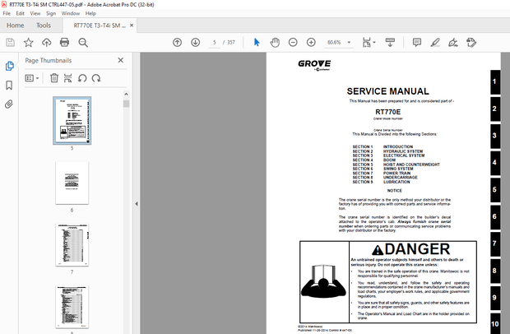
Task: Click the GROVE logo
Action: 314,64
